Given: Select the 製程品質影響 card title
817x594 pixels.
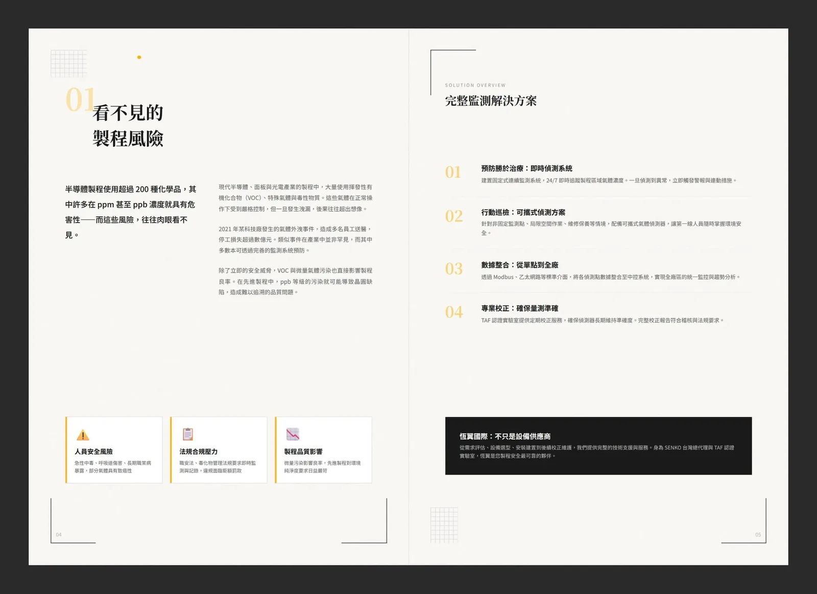Looking at the screenshot, I should click(x=303, y=452).
